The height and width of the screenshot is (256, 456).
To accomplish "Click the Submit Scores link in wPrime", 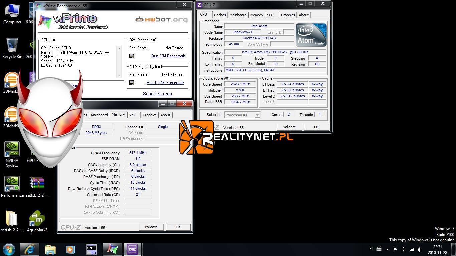I will (x=157, y=94).
